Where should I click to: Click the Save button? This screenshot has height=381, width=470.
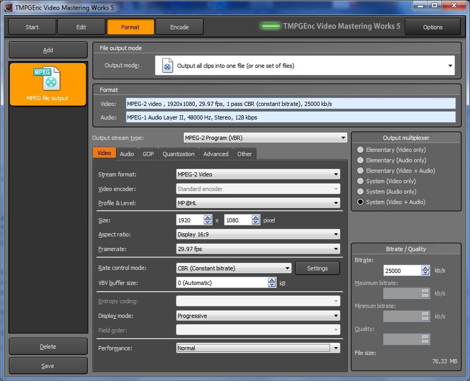click(48, 366)
